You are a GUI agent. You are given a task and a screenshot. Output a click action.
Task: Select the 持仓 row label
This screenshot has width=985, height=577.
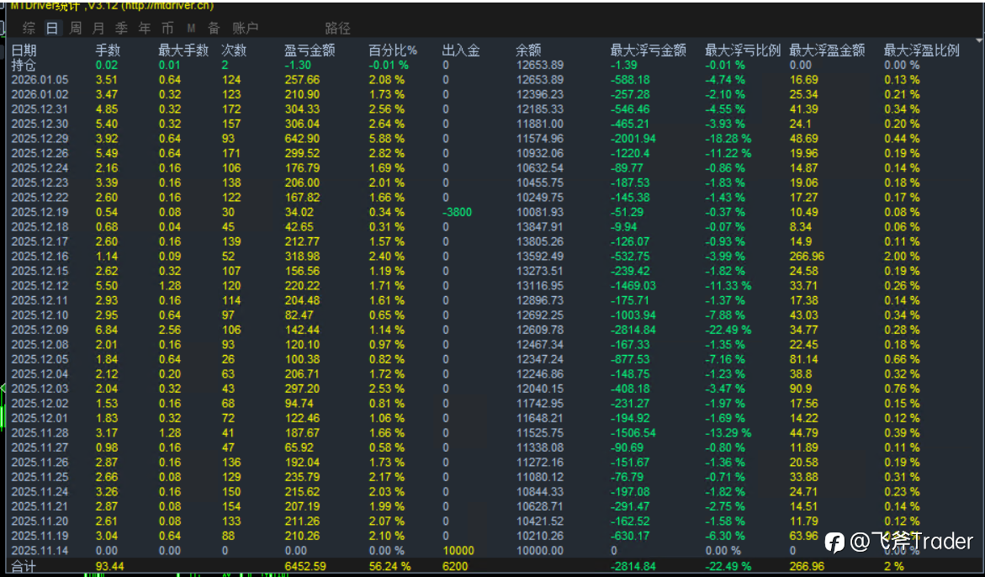(x=24, y=65)
